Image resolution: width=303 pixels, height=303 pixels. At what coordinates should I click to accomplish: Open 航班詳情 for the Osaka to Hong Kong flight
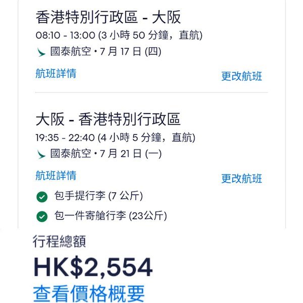point(56,176)
